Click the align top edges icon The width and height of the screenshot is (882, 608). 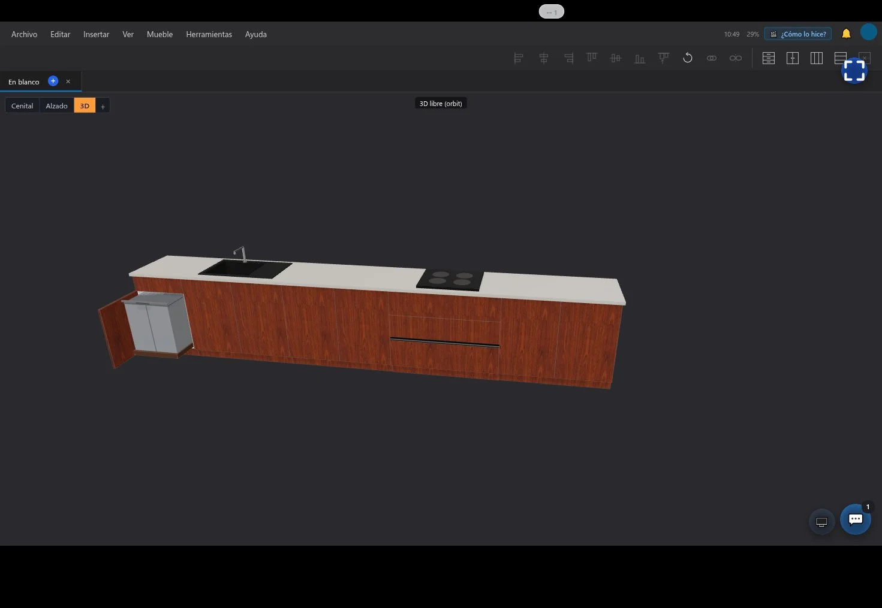click(592, 58)
